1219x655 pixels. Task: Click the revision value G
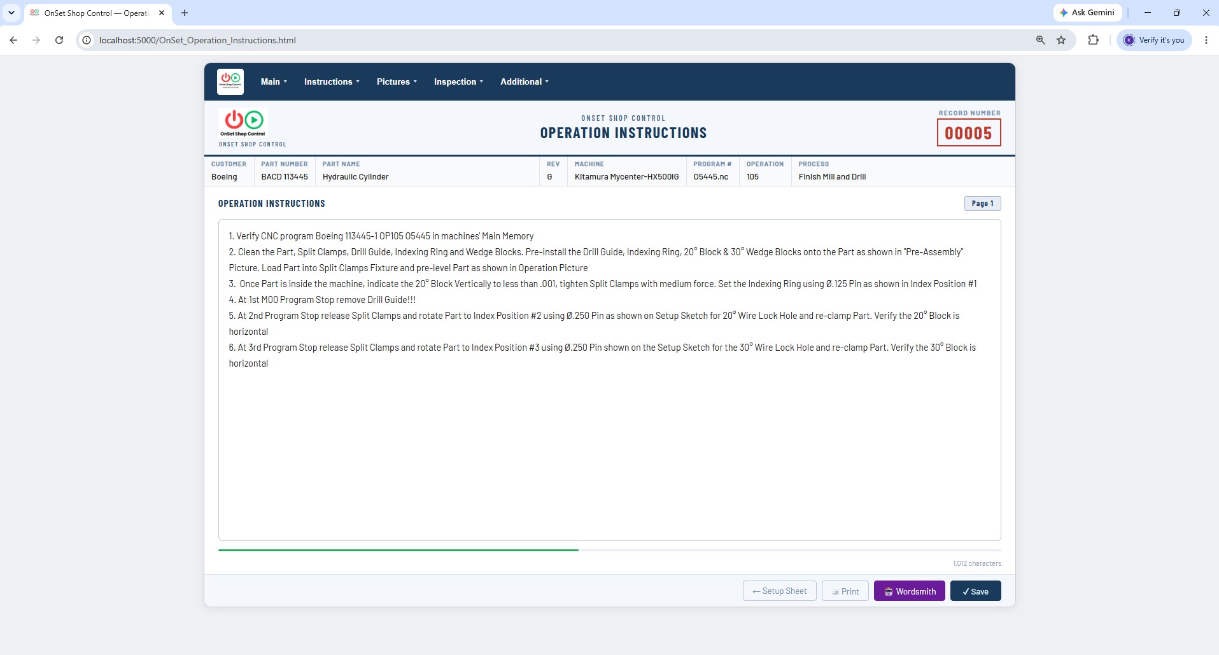click(x=550, y=177)
